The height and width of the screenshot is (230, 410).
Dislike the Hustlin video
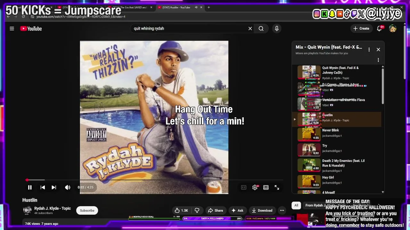pyautogui.click(x=197, y=211)
